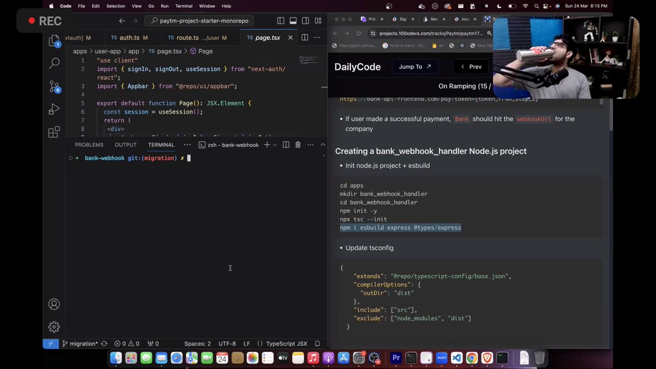656x369 pixels.
Task: Open the Search panel in the activity bar
Action: coord(54,63)
